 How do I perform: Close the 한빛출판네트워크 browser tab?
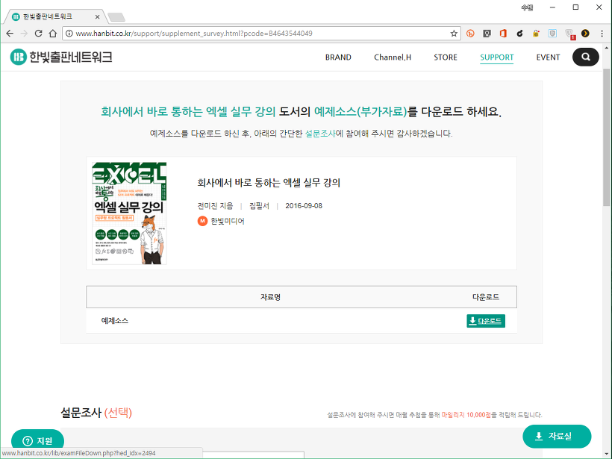coord(97,16)
